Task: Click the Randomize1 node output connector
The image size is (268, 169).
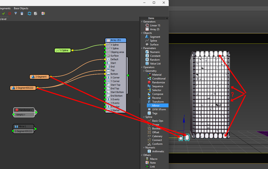Action: pyautogui.click(x=36, y=113)
